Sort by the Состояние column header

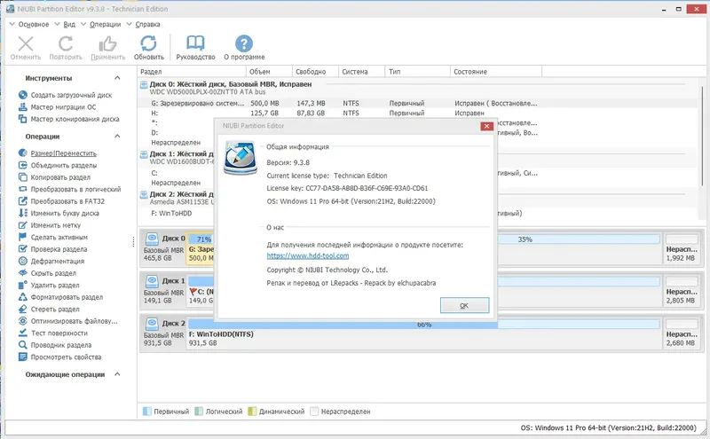coord(496,72)
